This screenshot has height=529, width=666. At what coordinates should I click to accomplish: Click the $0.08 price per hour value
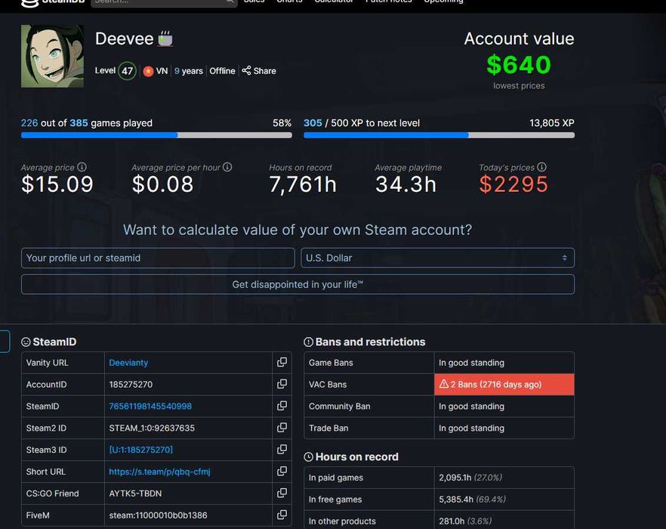162,184
